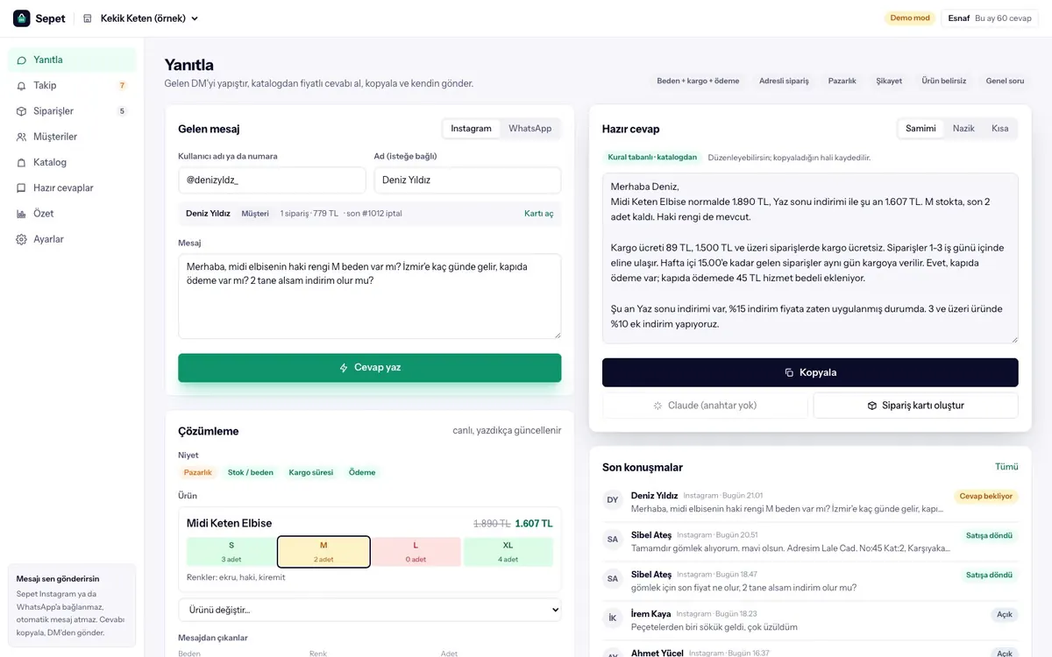Open the Ürünü değiştir dropdown
Viewport: 1052px width, 657px height.
click(370, 610)
